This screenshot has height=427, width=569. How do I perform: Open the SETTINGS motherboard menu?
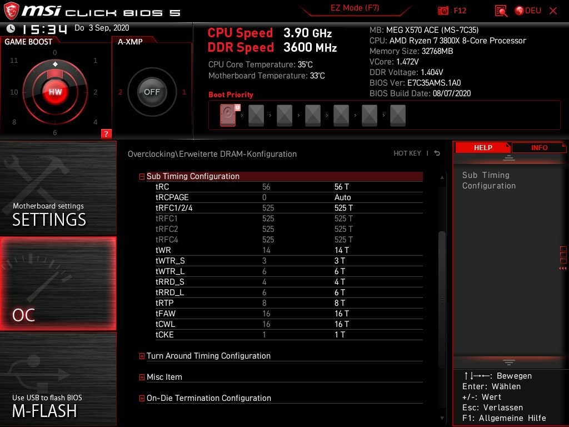[58, 188]
